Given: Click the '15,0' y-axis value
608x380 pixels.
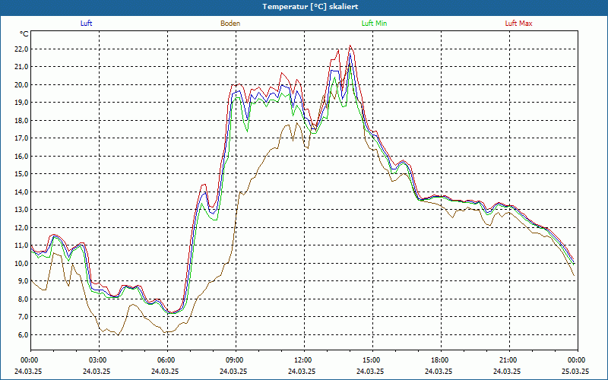Looking at the screenshot, I should point(21,174).
